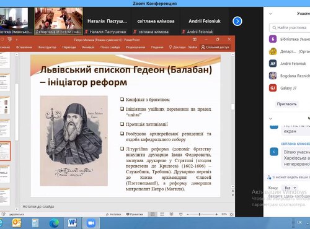Switch to Slide Sorter view
The width and height of the screenshot is (310, 229).
pos(162,214)
